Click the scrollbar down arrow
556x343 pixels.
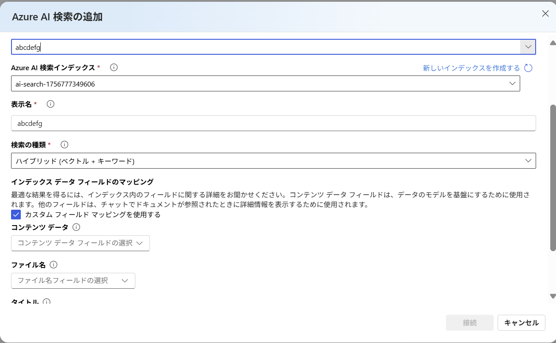click(552, 296)
